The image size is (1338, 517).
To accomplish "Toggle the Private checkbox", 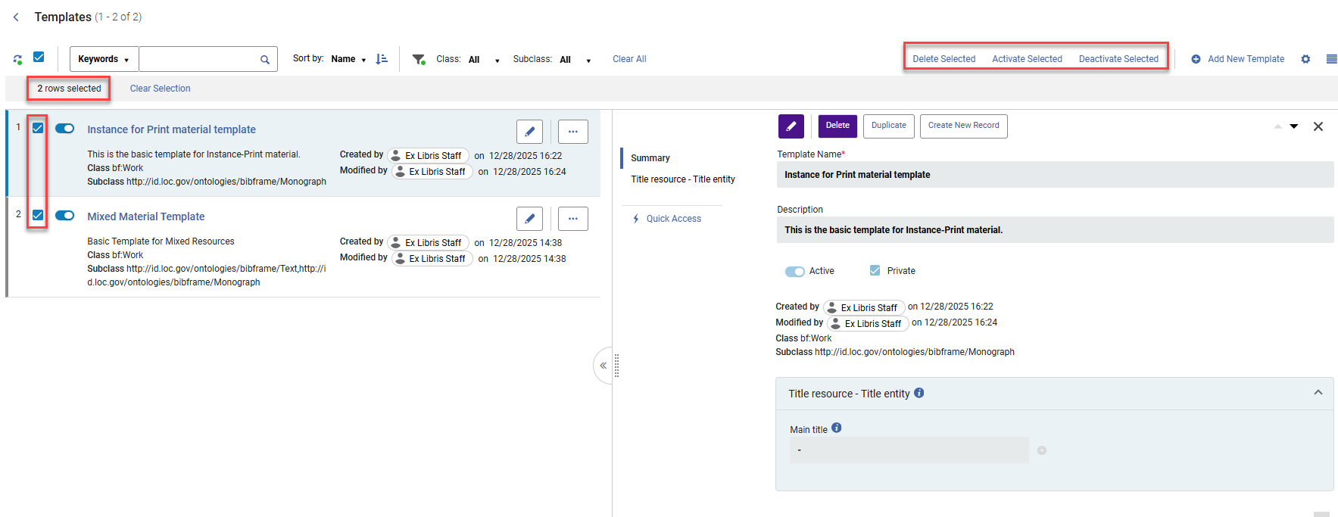I will 875,270.
